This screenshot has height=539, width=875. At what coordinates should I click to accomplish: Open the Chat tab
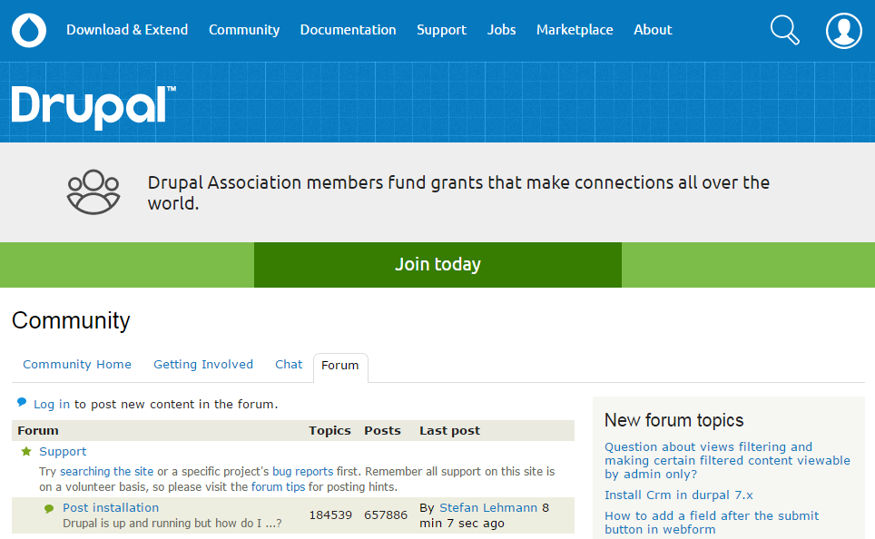(x=289, y=365)
